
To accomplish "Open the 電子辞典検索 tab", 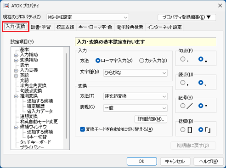I will tap(130, 27).
